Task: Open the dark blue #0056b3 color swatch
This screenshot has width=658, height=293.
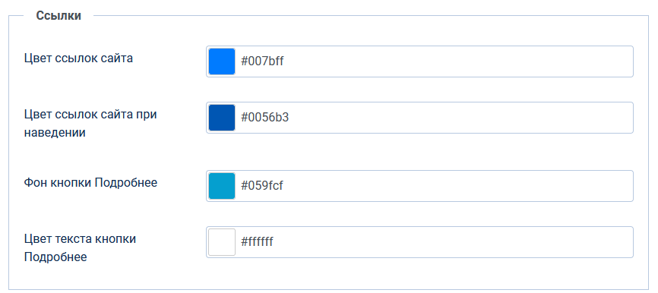Action: pyautogui.click(x=222, y=118)
